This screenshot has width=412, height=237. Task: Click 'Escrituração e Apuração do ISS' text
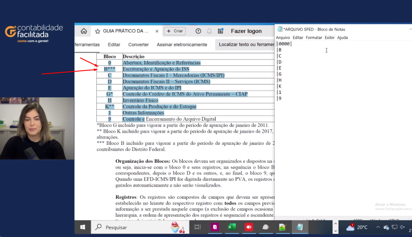[x=156, y=69]
